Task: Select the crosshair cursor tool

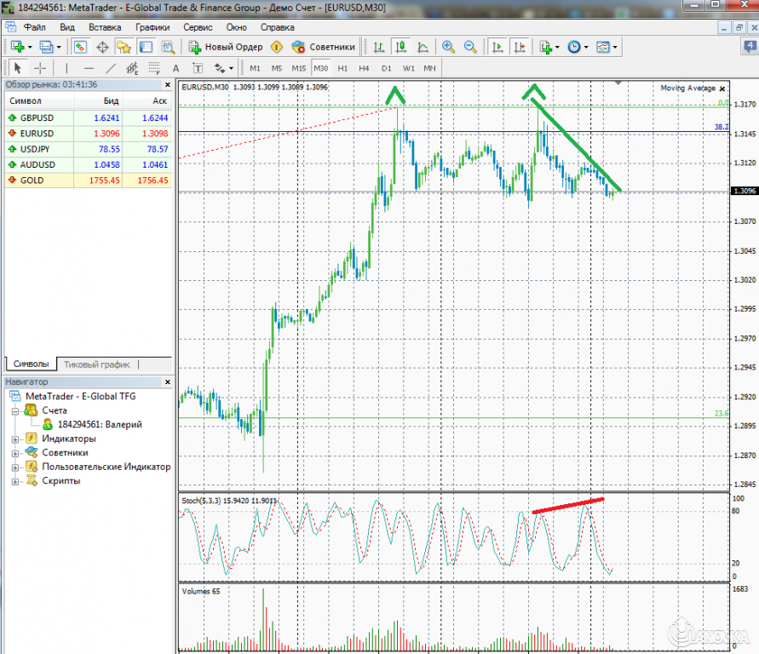Action: click(40, 68)
